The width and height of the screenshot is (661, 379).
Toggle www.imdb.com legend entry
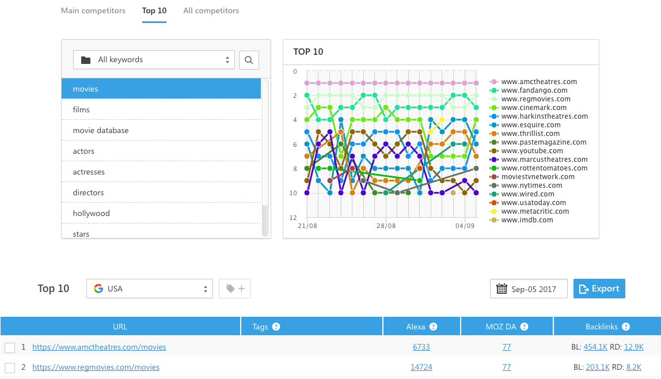[522, 220]
